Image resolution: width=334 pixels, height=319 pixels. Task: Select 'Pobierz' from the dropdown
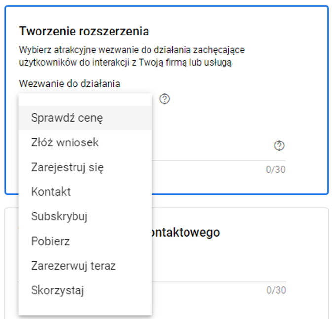pos(50,241)
